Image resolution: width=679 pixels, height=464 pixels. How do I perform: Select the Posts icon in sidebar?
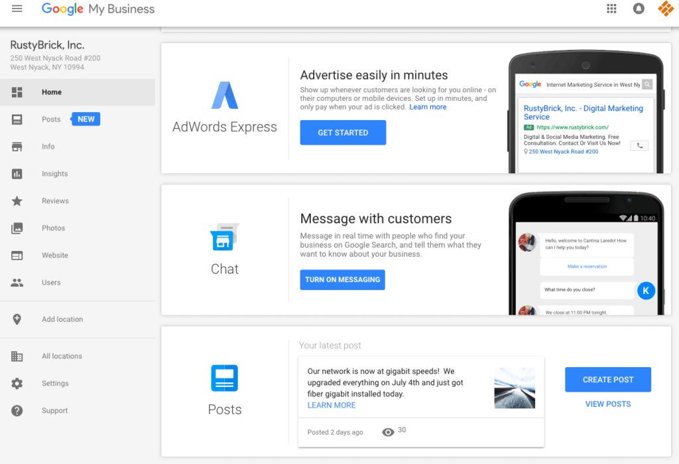[18, 119]
